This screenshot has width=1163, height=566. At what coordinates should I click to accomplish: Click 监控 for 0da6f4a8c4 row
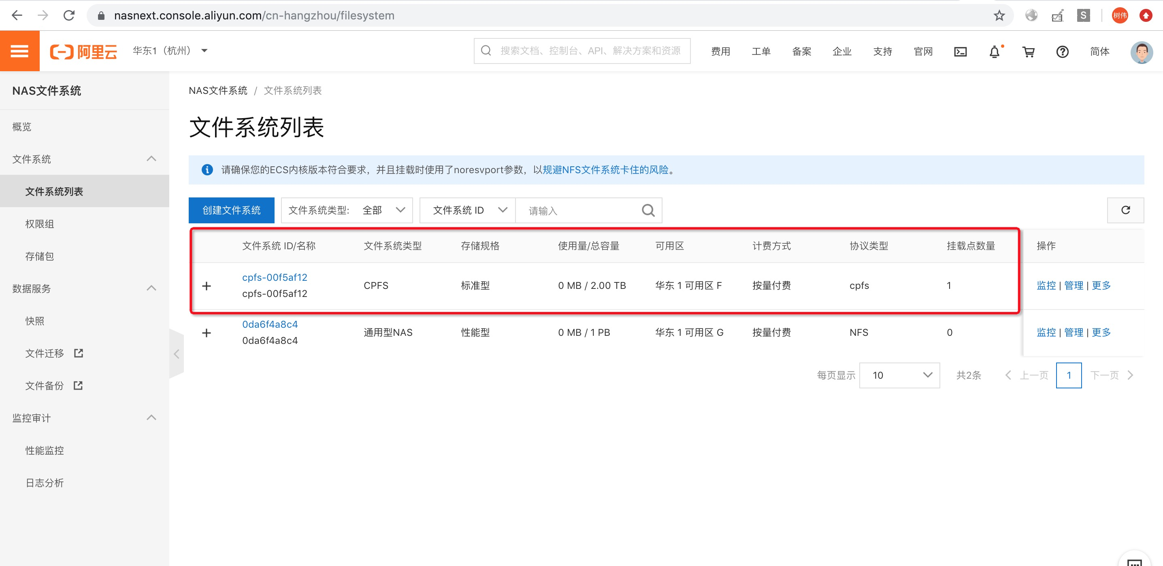(x=1046, y=333)
